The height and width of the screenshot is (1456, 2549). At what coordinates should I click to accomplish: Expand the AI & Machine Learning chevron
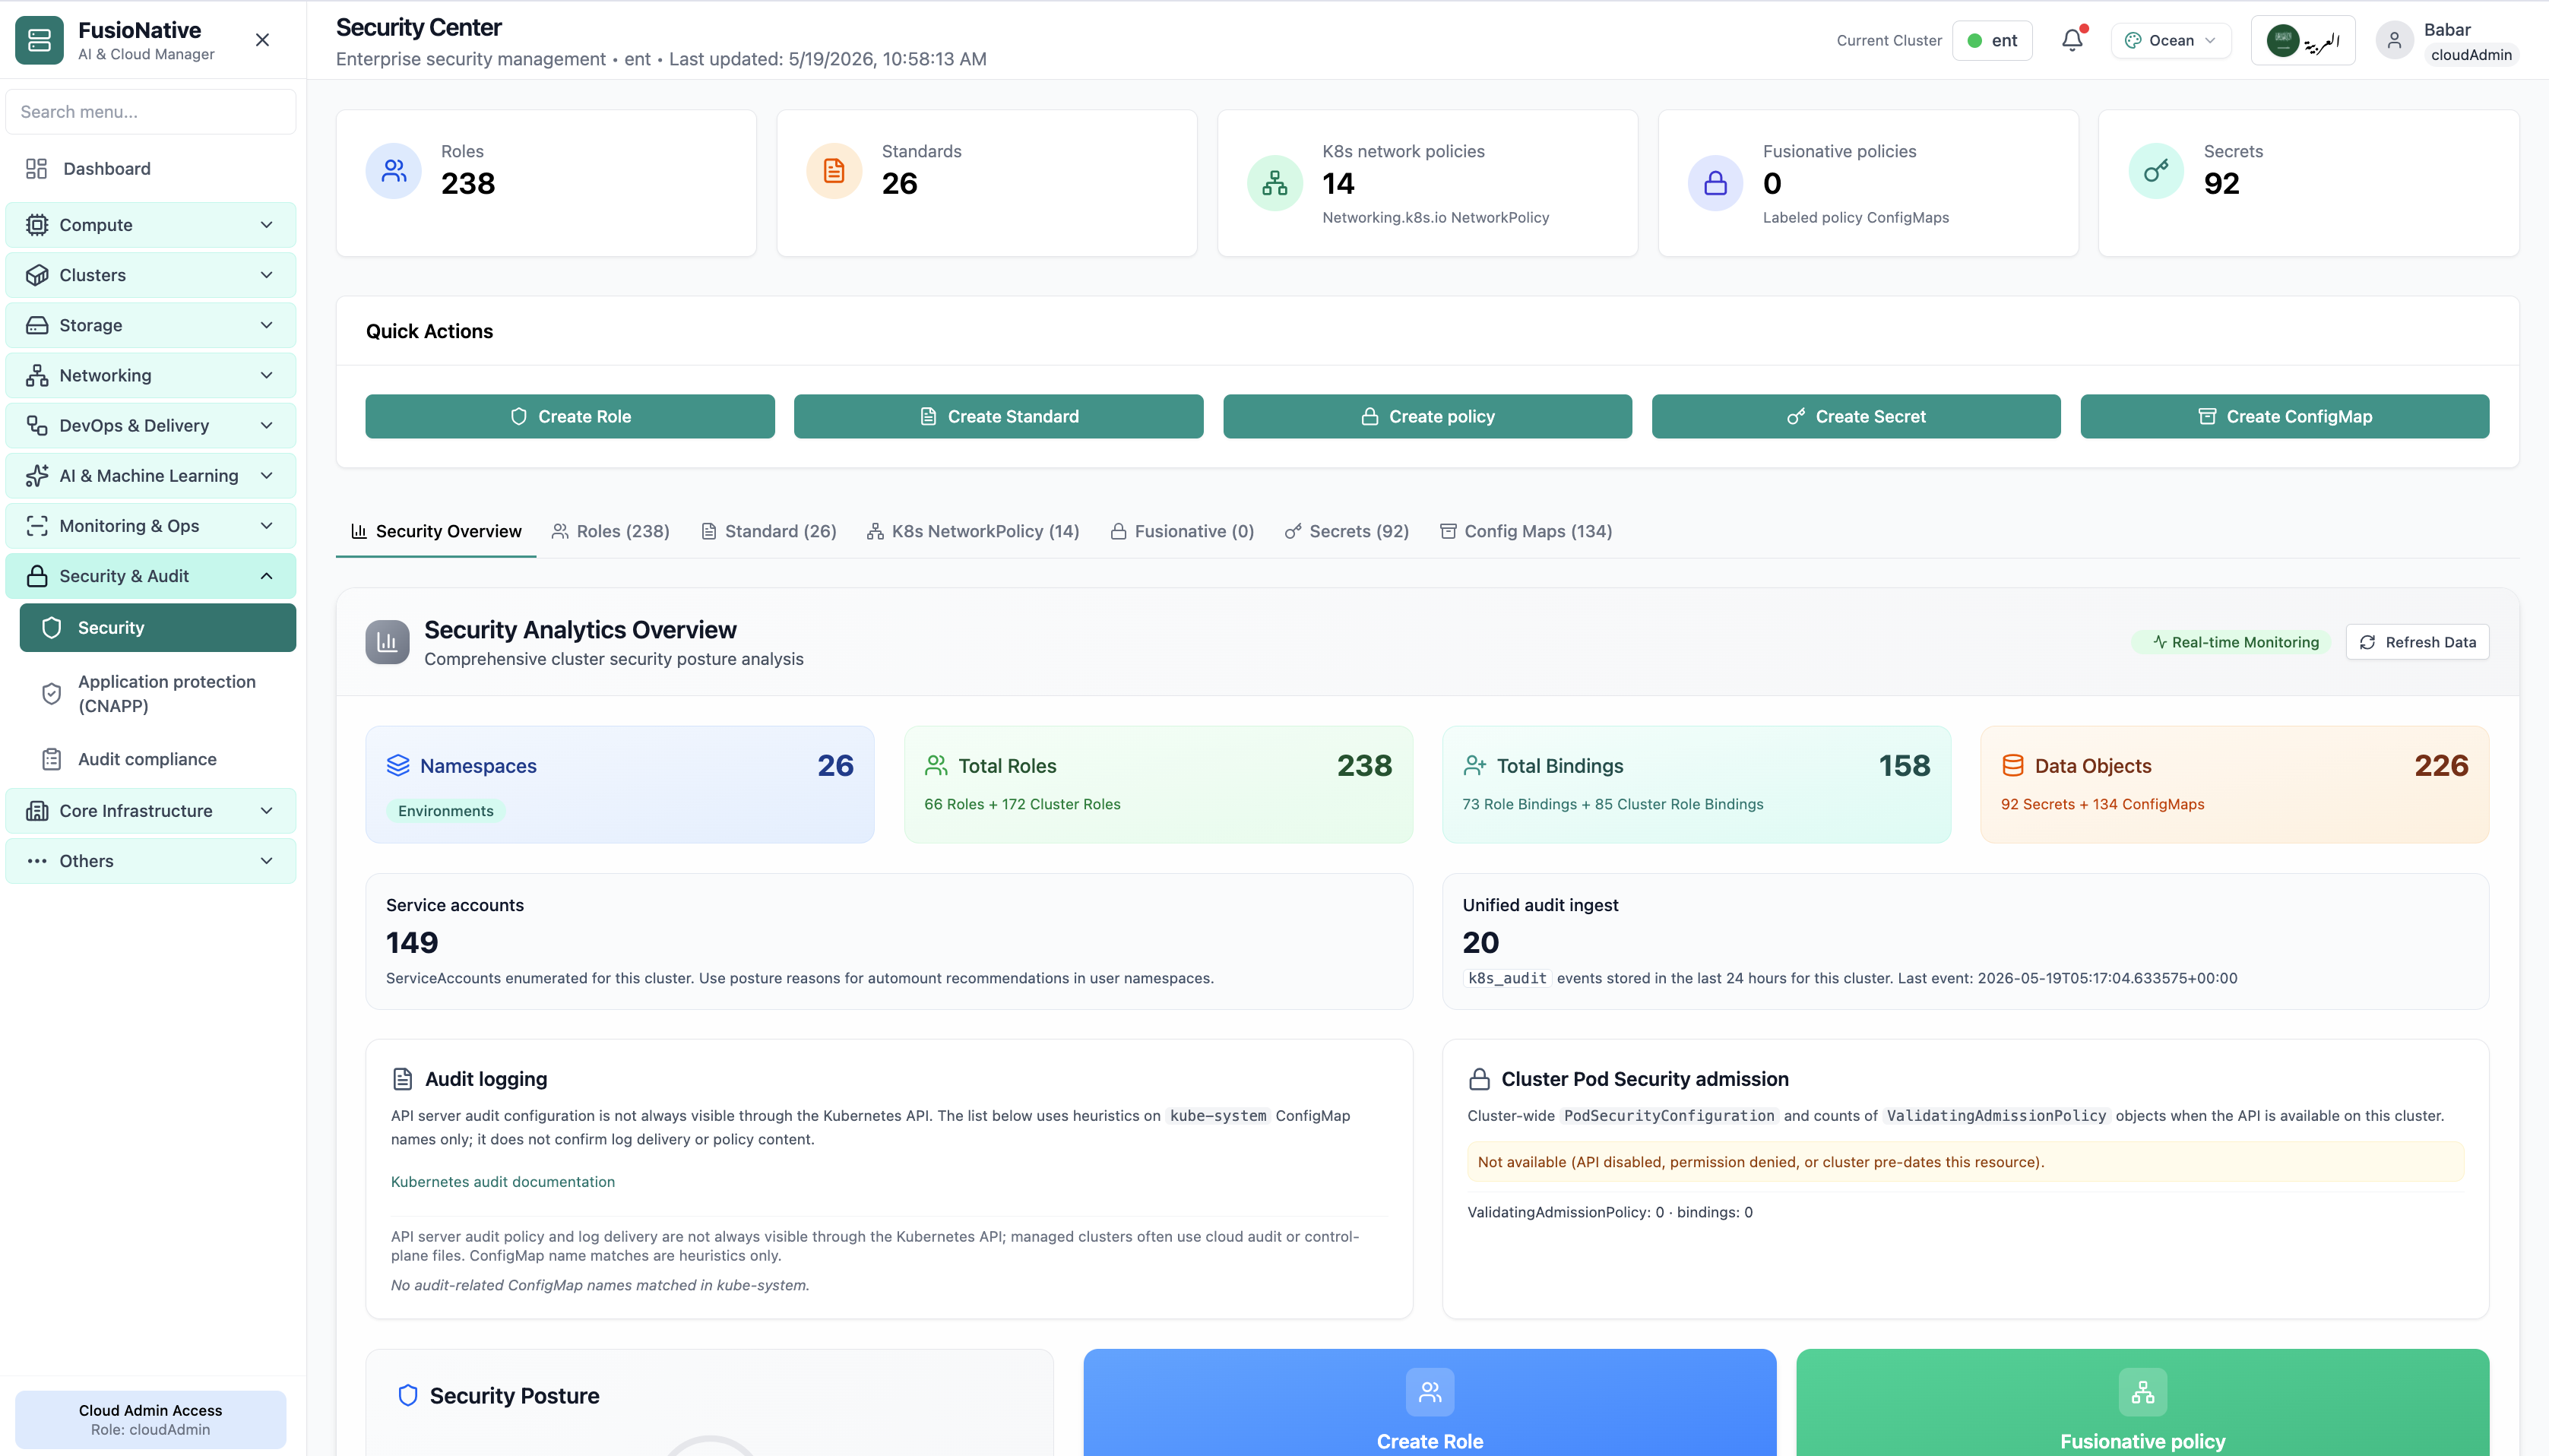[x=267, y=476]
